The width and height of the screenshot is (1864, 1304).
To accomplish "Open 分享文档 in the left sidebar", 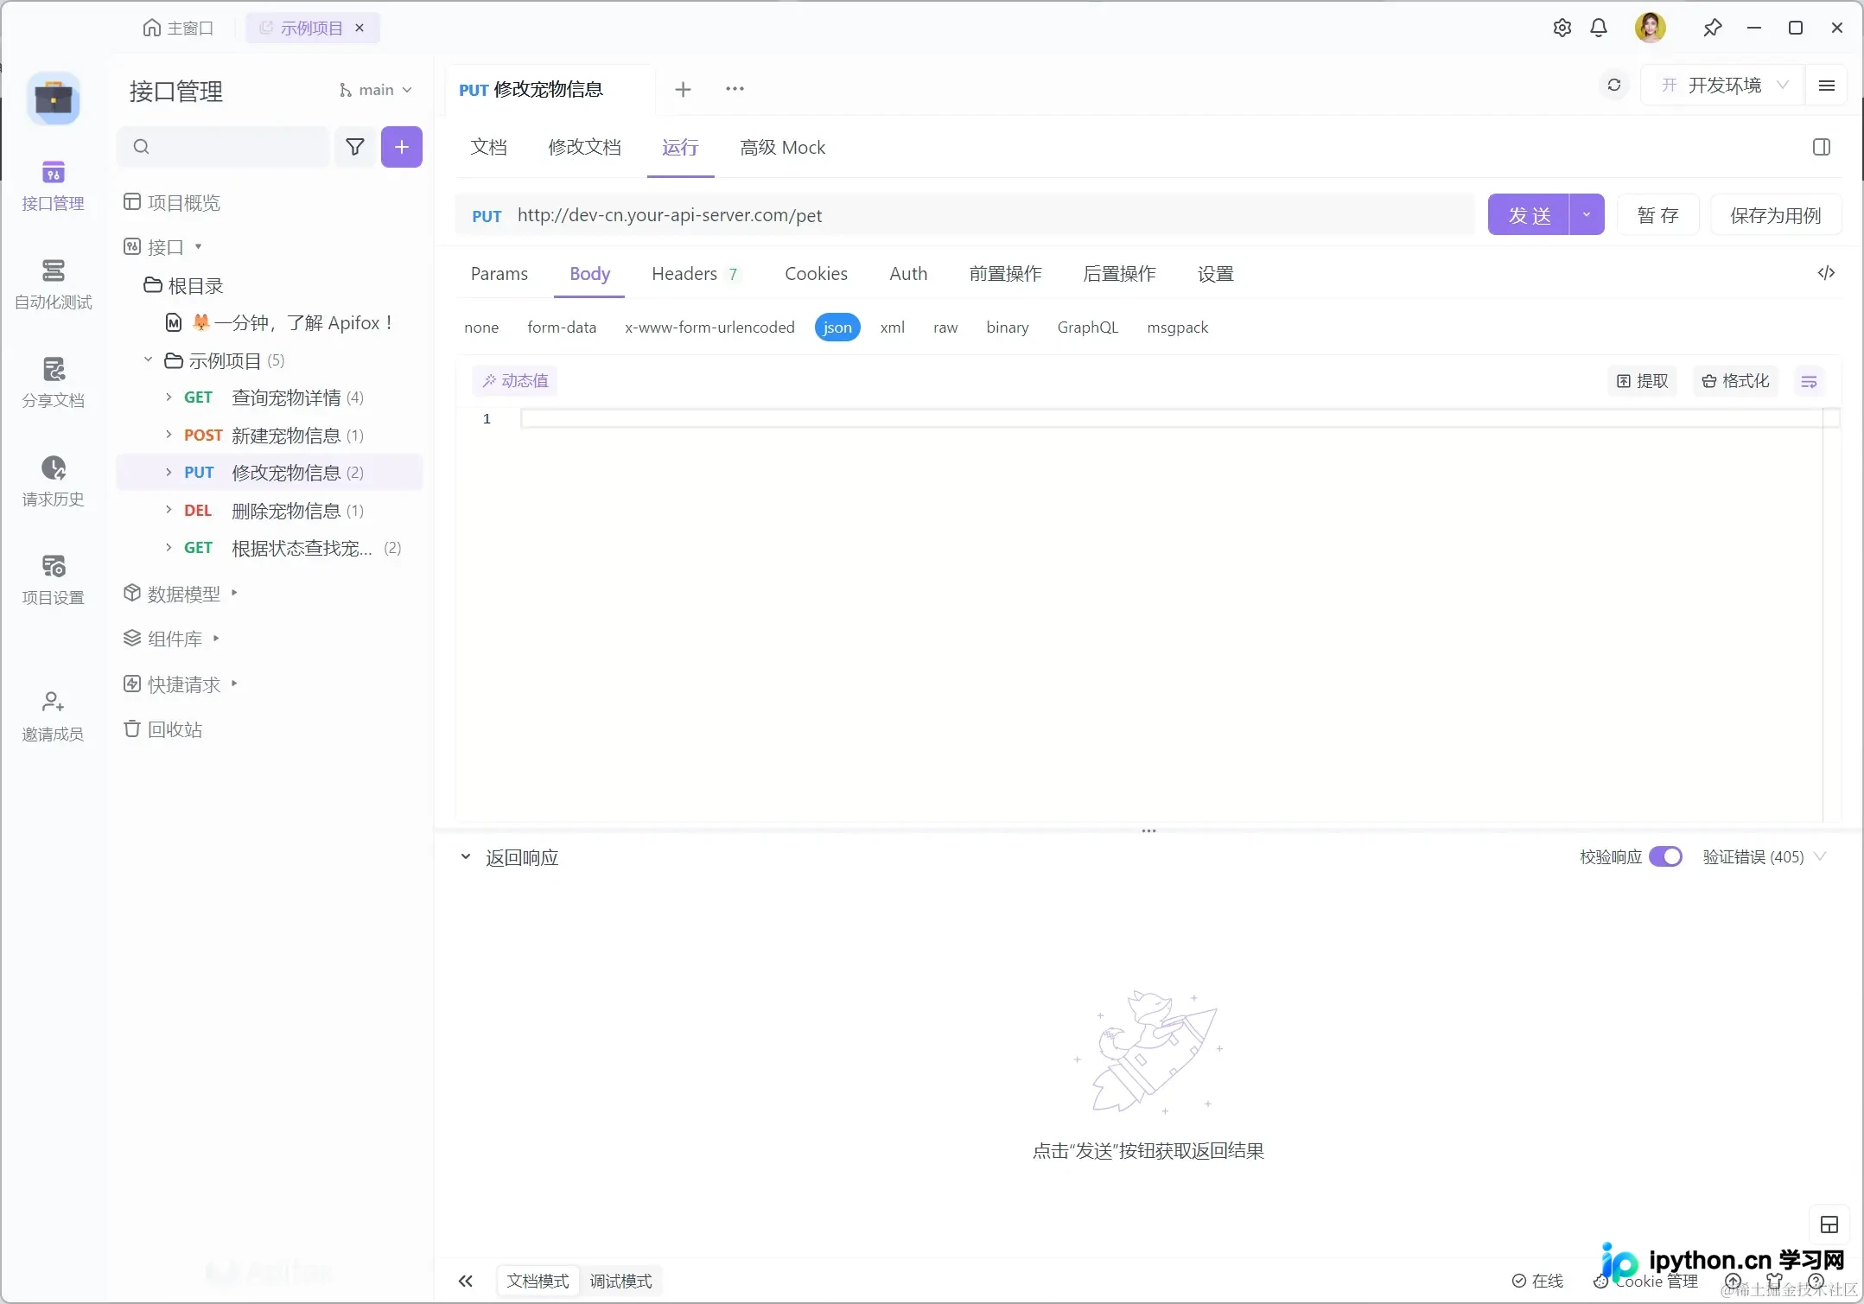I will coord(53,383).
